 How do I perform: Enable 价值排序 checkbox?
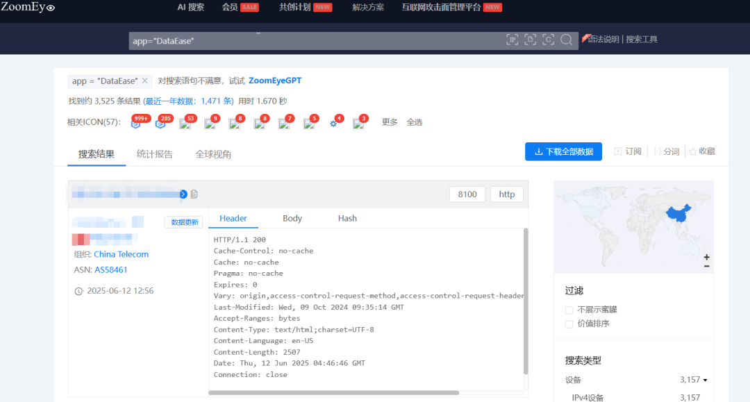[x=569, y=324]
